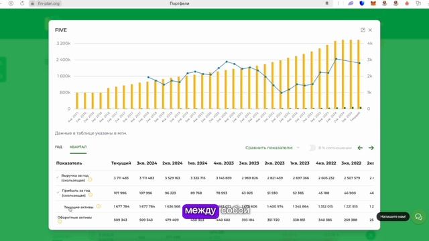Screen dimensions: 429x241
Task: Select profit value 63 823
Action: (x=247, y=193)
